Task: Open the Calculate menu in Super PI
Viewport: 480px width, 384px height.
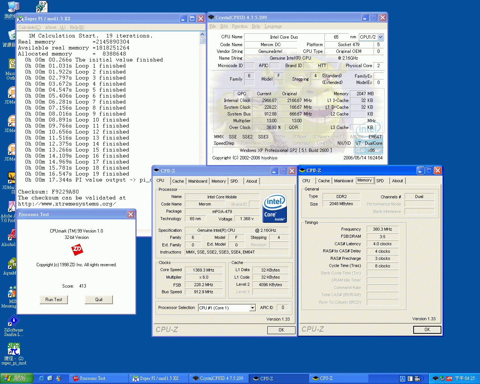Action: coord(30,27)
